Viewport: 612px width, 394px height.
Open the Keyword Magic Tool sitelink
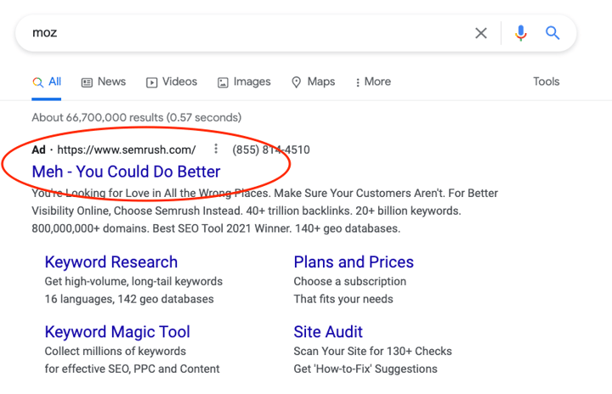click(117, 332)
